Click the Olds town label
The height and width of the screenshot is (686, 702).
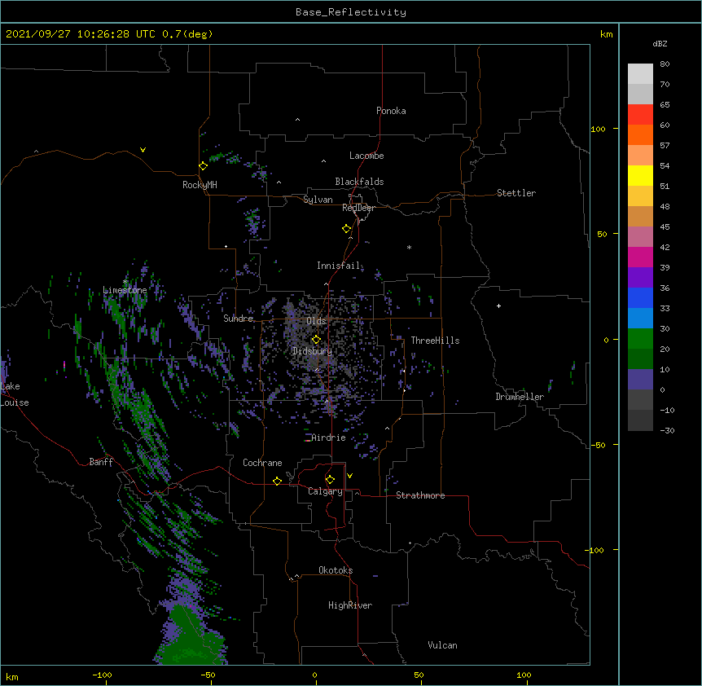pyautogui.click(x=316, y=321)
